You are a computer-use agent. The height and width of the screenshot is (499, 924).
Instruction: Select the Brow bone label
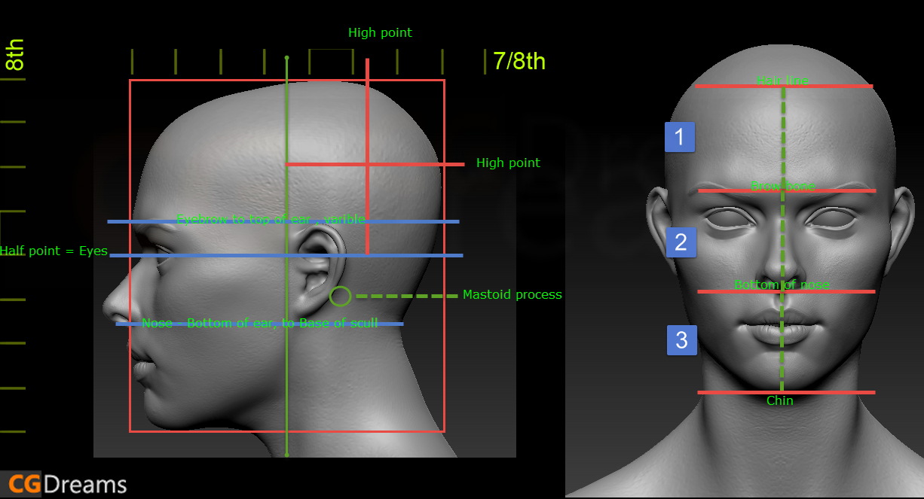pyautogui.click(x=782, y=186)
